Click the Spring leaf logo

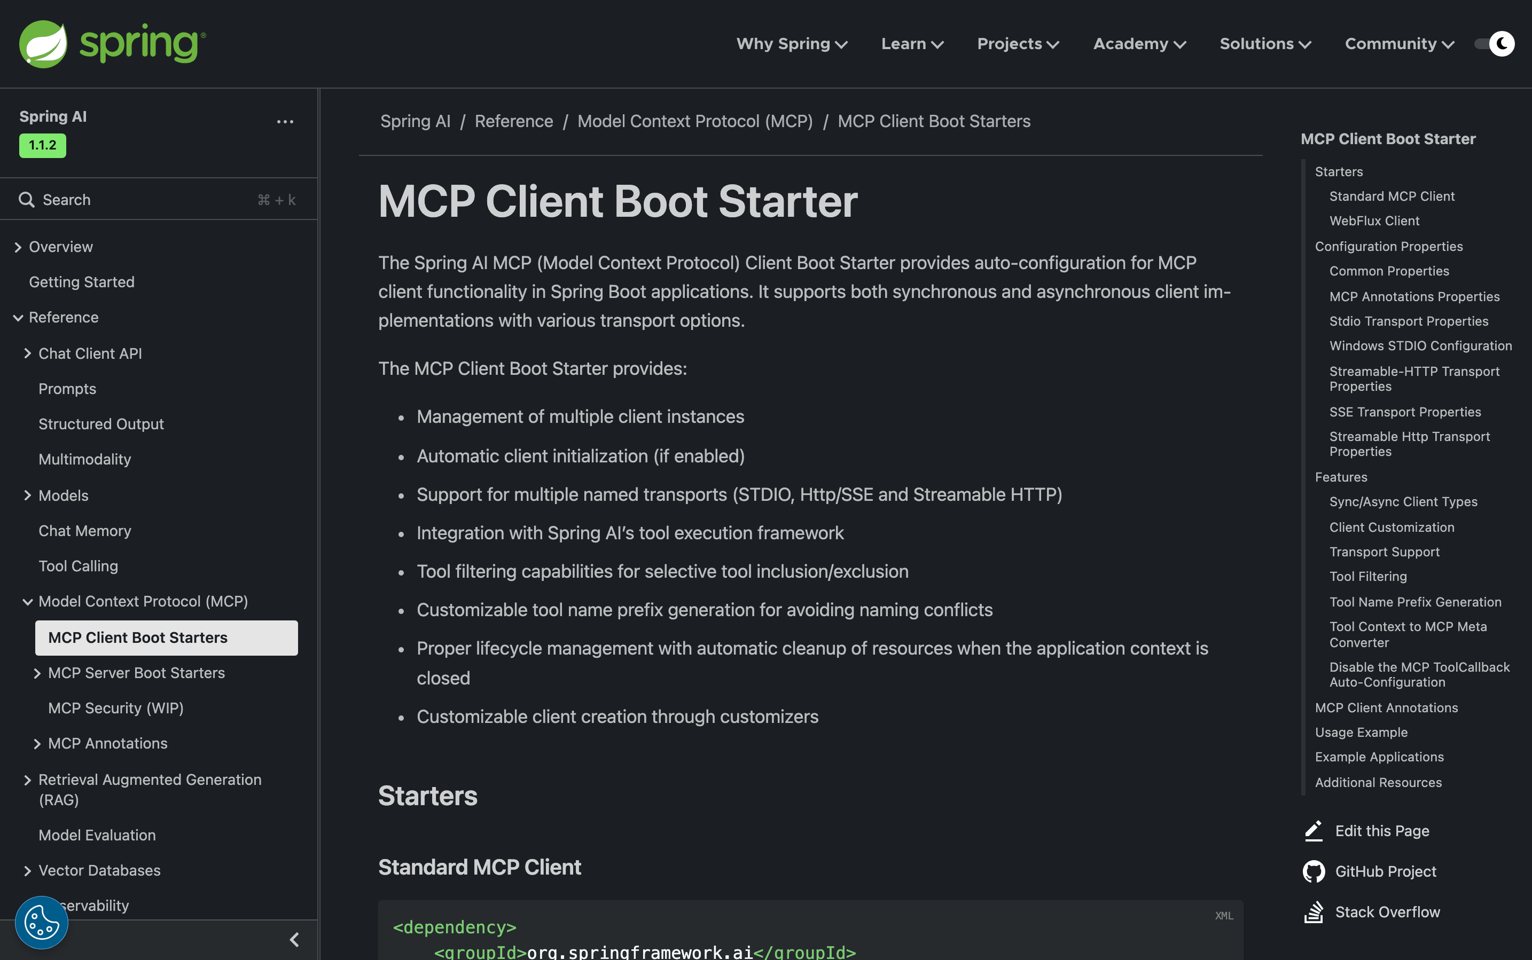[43, 44]
